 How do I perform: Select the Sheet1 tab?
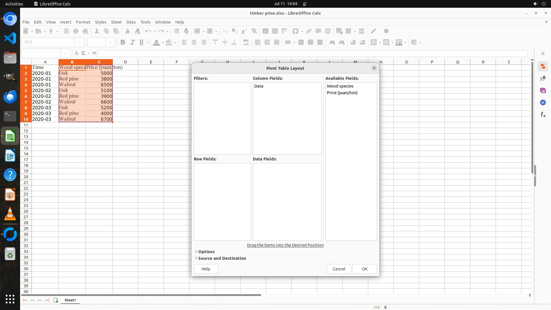pos(70,300)
